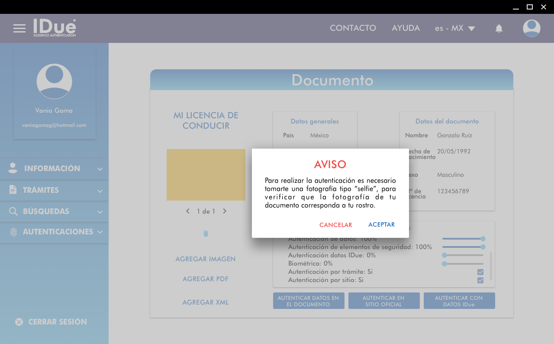Image resolution: width=554 pixels, height=344 pixels.
Task: Open the AYUDA menu item
Action: pos(406,28)
